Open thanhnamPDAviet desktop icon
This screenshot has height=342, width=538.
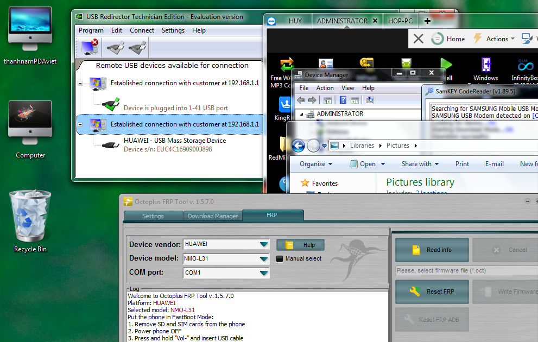point(30,36)
